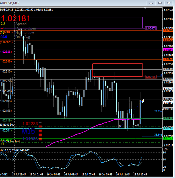Click the orange 1.02425 price tag on axis
This screenshot has width=175, height=178.
[x=168, y=40]
